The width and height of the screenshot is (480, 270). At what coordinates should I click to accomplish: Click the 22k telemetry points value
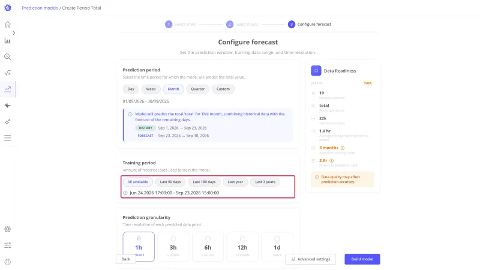(323, 118)
